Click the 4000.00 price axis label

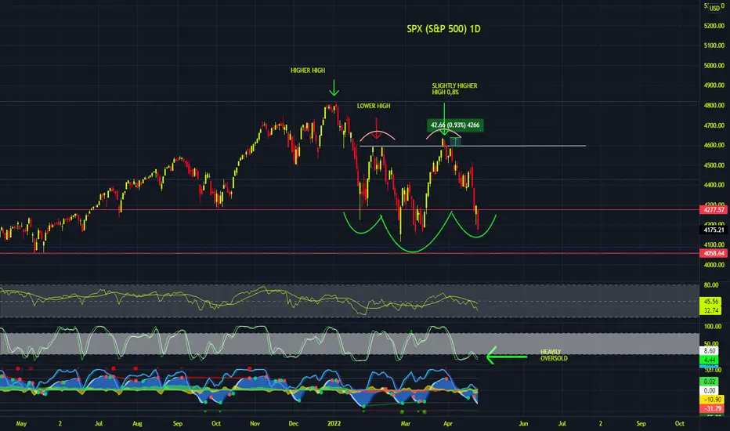point(714,265)
